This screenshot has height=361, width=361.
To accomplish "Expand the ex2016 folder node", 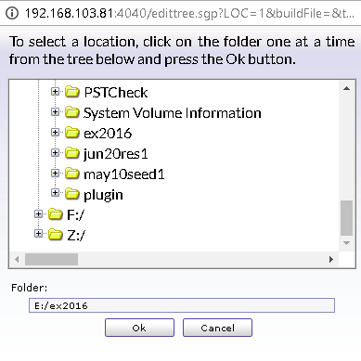I will tap(55, 132).
